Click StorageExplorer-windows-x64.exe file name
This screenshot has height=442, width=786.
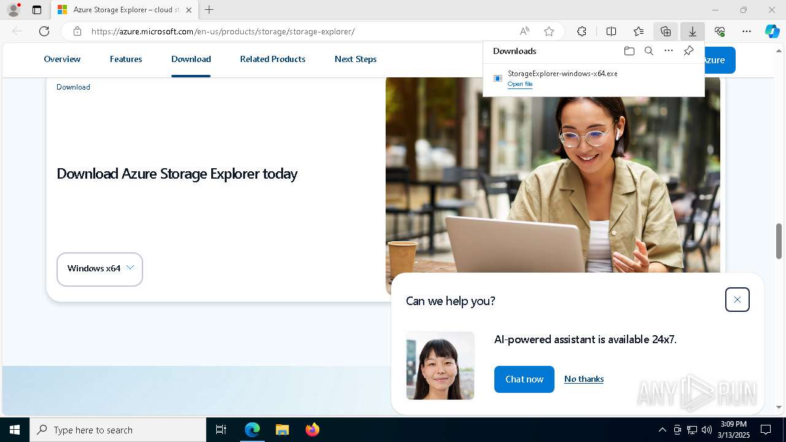[562, 73]
